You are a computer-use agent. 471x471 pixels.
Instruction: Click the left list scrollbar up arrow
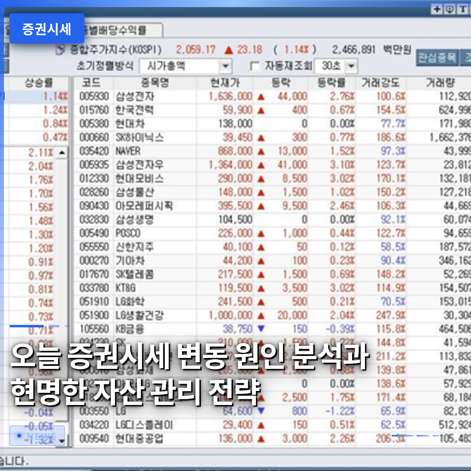[x=62, y=152]
